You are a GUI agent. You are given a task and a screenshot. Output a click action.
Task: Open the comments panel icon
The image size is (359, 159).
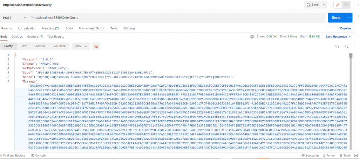pos(346,5)
